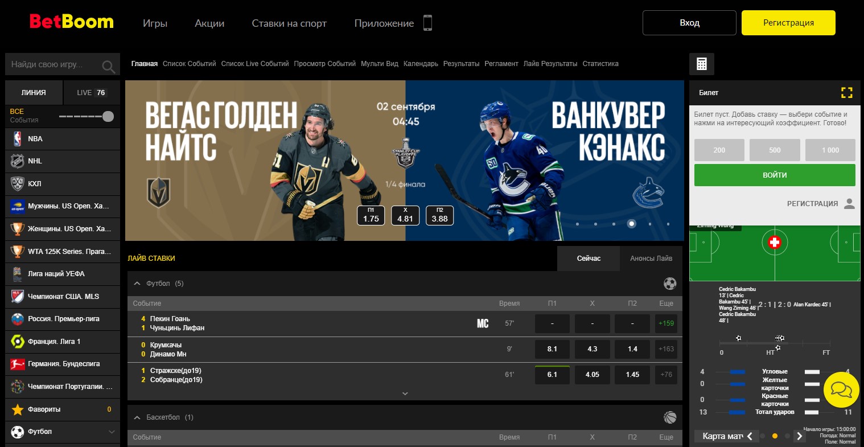Open the Регламент page

[501, 64]
